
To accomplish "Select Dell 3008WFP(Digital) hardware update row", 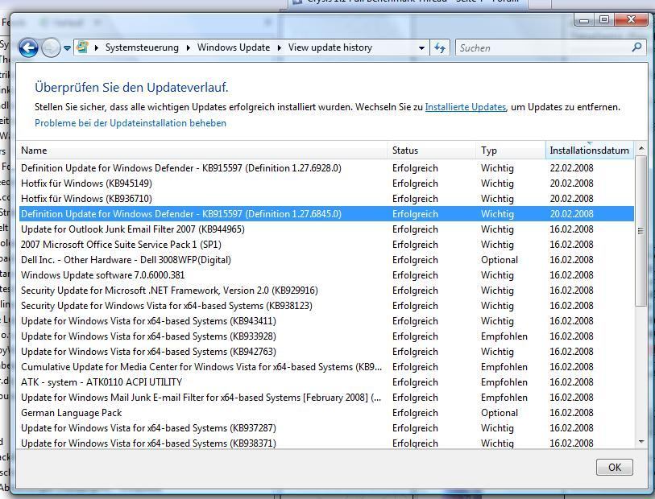I will (326, 260).
